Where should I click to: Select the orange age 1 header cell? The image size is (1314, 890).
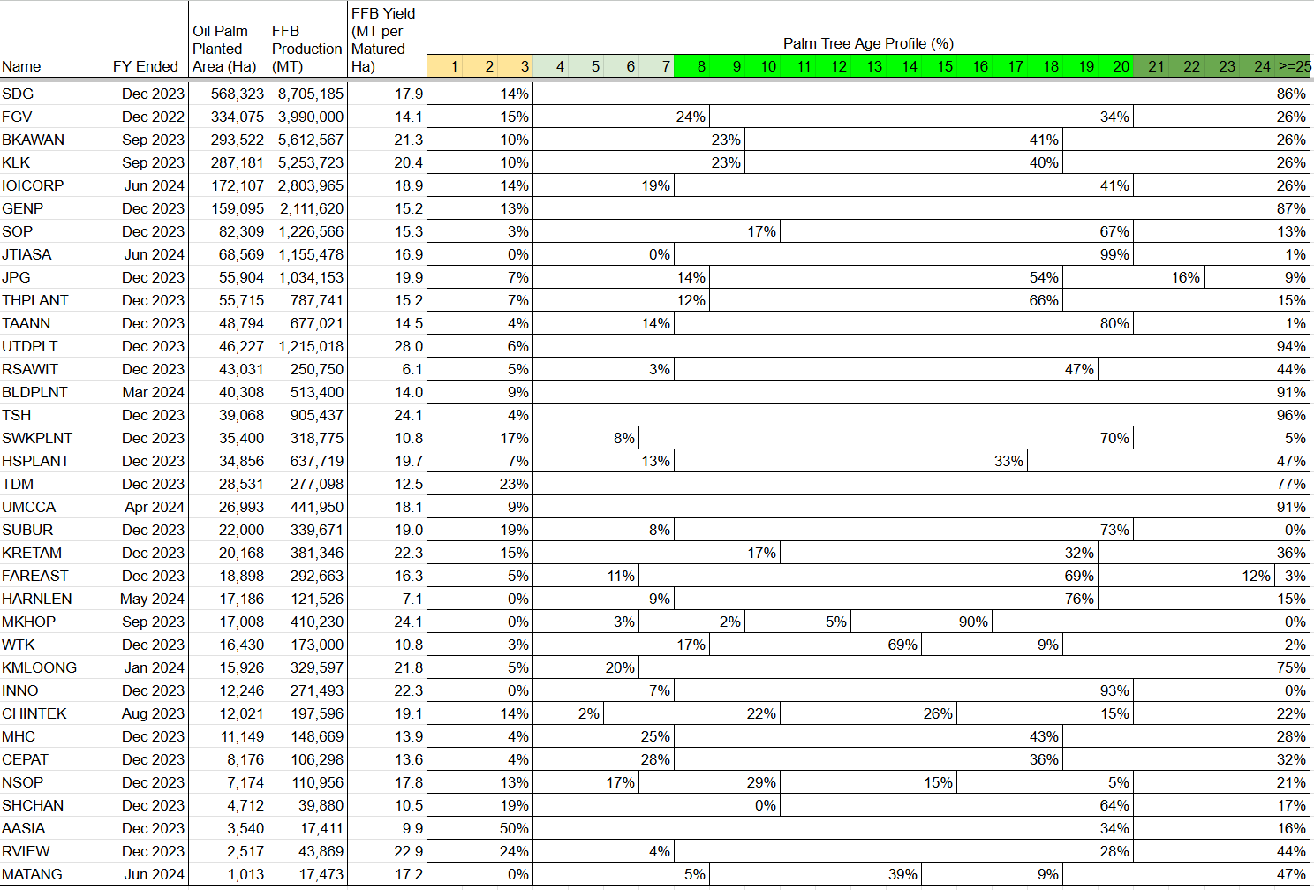pyautogui.click(x=445, y=66)
